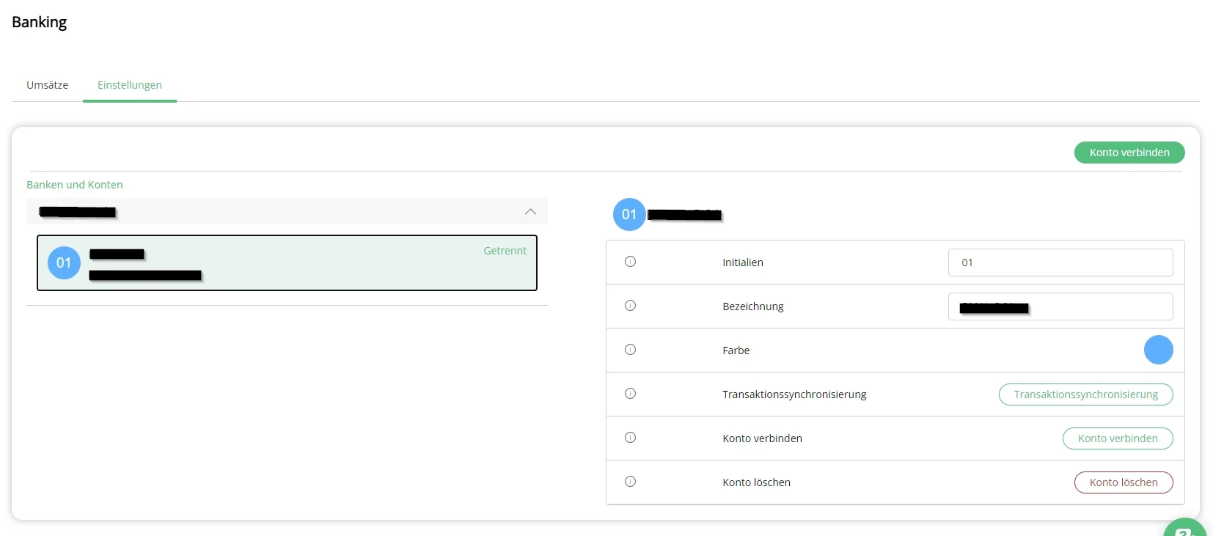This screenshot has height=536, width=1213.
Task: Click the Bezeichnung label
Action: point(753,306)
